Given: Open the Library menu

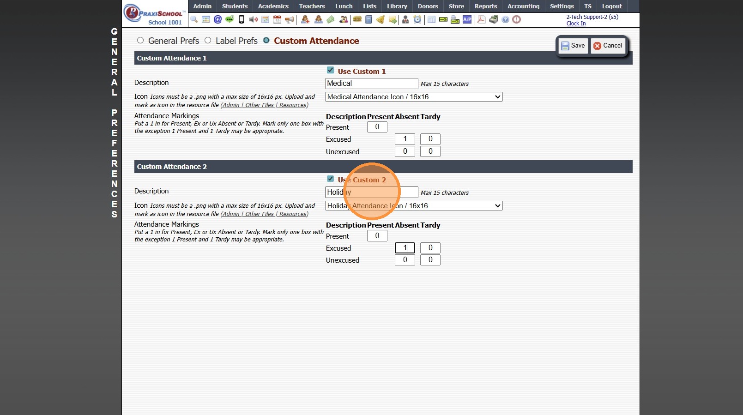Looking at the screenshot, I should coord(397,6).
